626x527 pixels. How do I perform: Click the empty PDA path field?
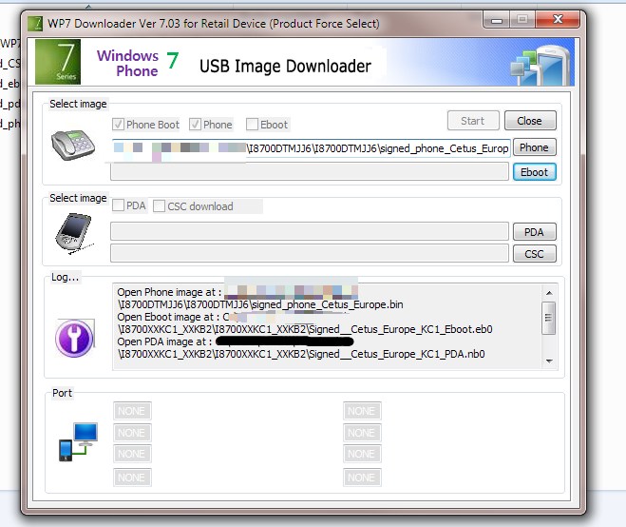point(310,231)
